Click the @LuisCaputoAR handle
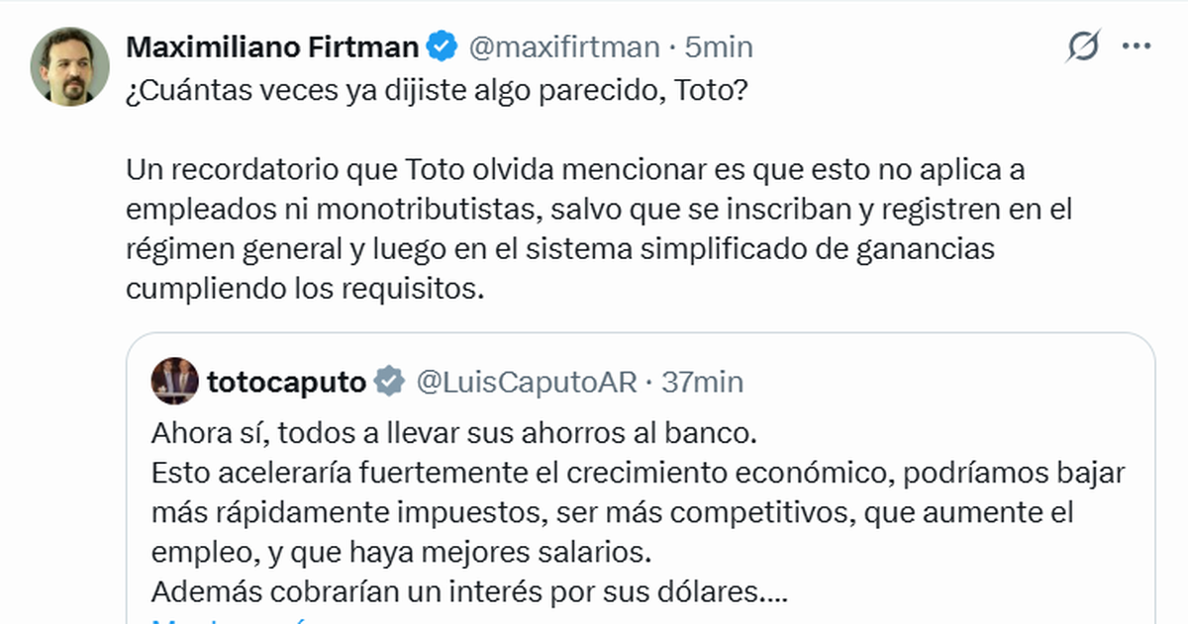This screenshot has width=1188, height=624. (526, 382)
